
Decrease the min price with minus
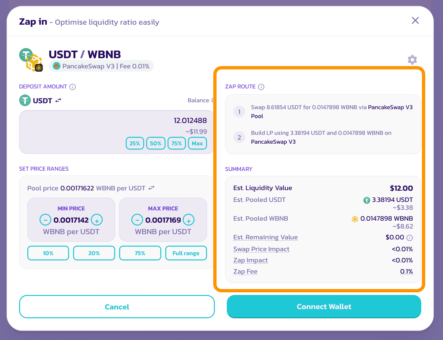tap(45, 220)
